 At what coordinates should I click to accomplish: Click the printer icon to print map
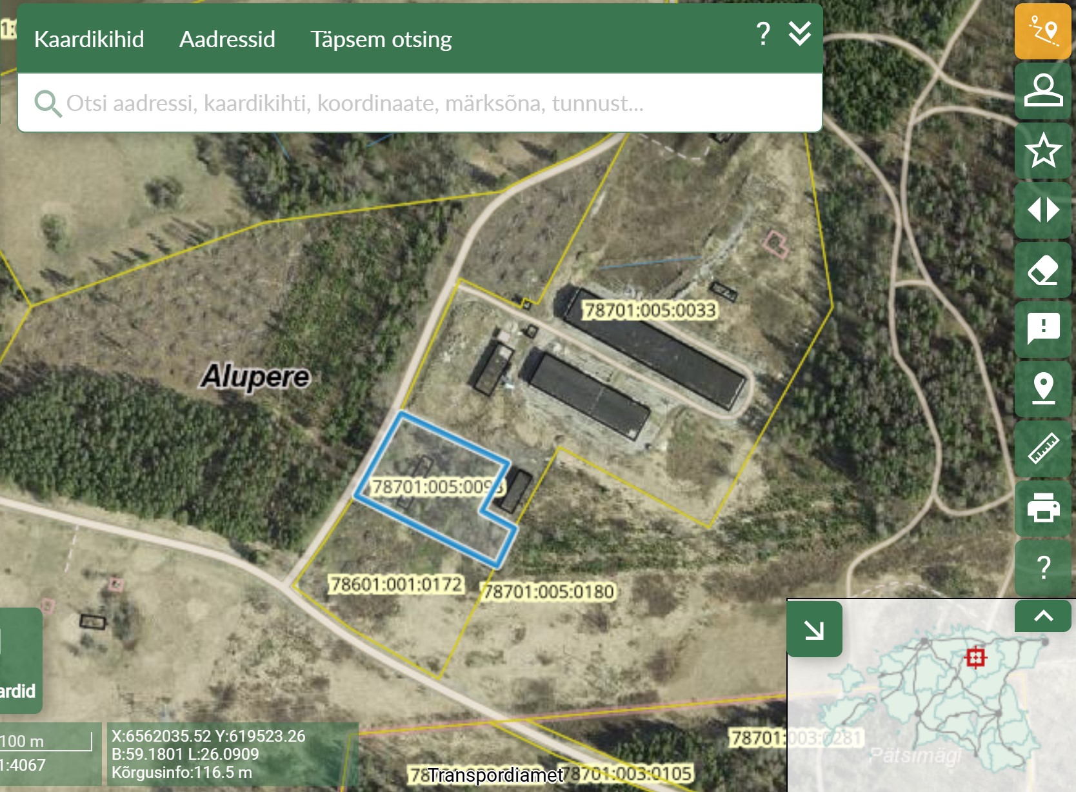click(x=1042, y=507)
